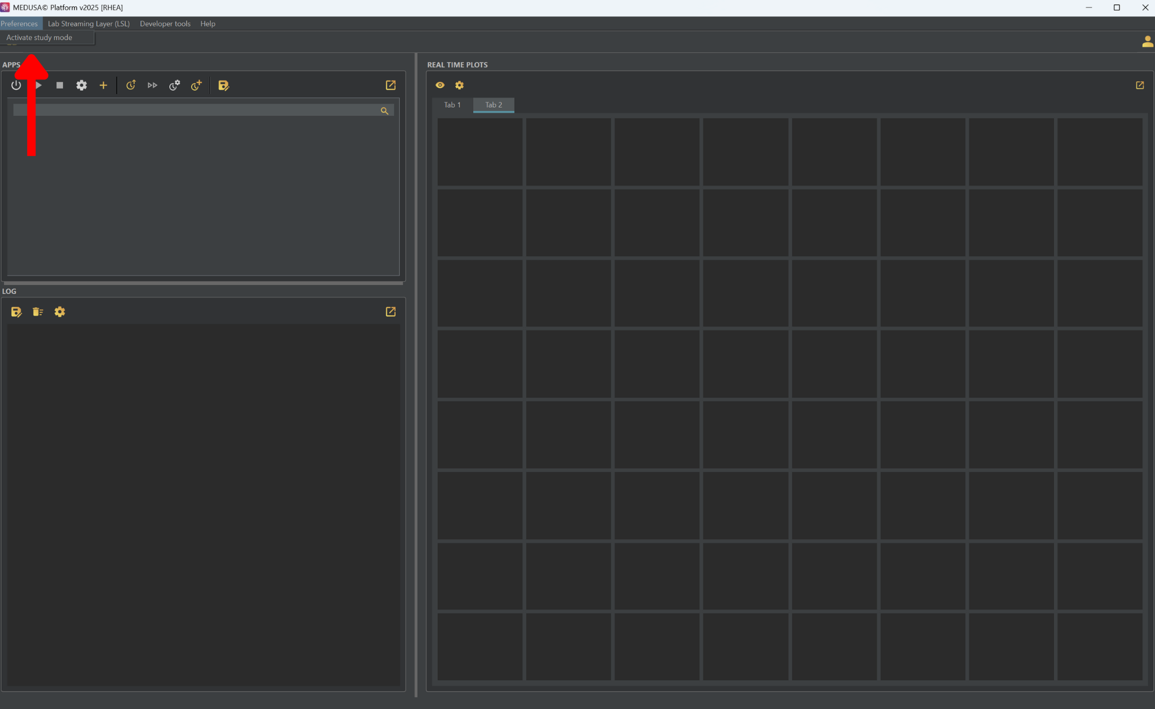Click the user profile icon
The image size is (1155, 709).
[x=1147, y=42]
